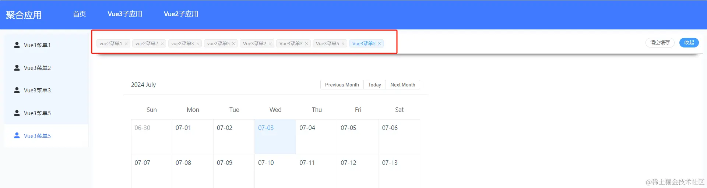Click the user icon beside Vue3菜单3
Screen dimensions: 707x188
click(x=17, y=90)
